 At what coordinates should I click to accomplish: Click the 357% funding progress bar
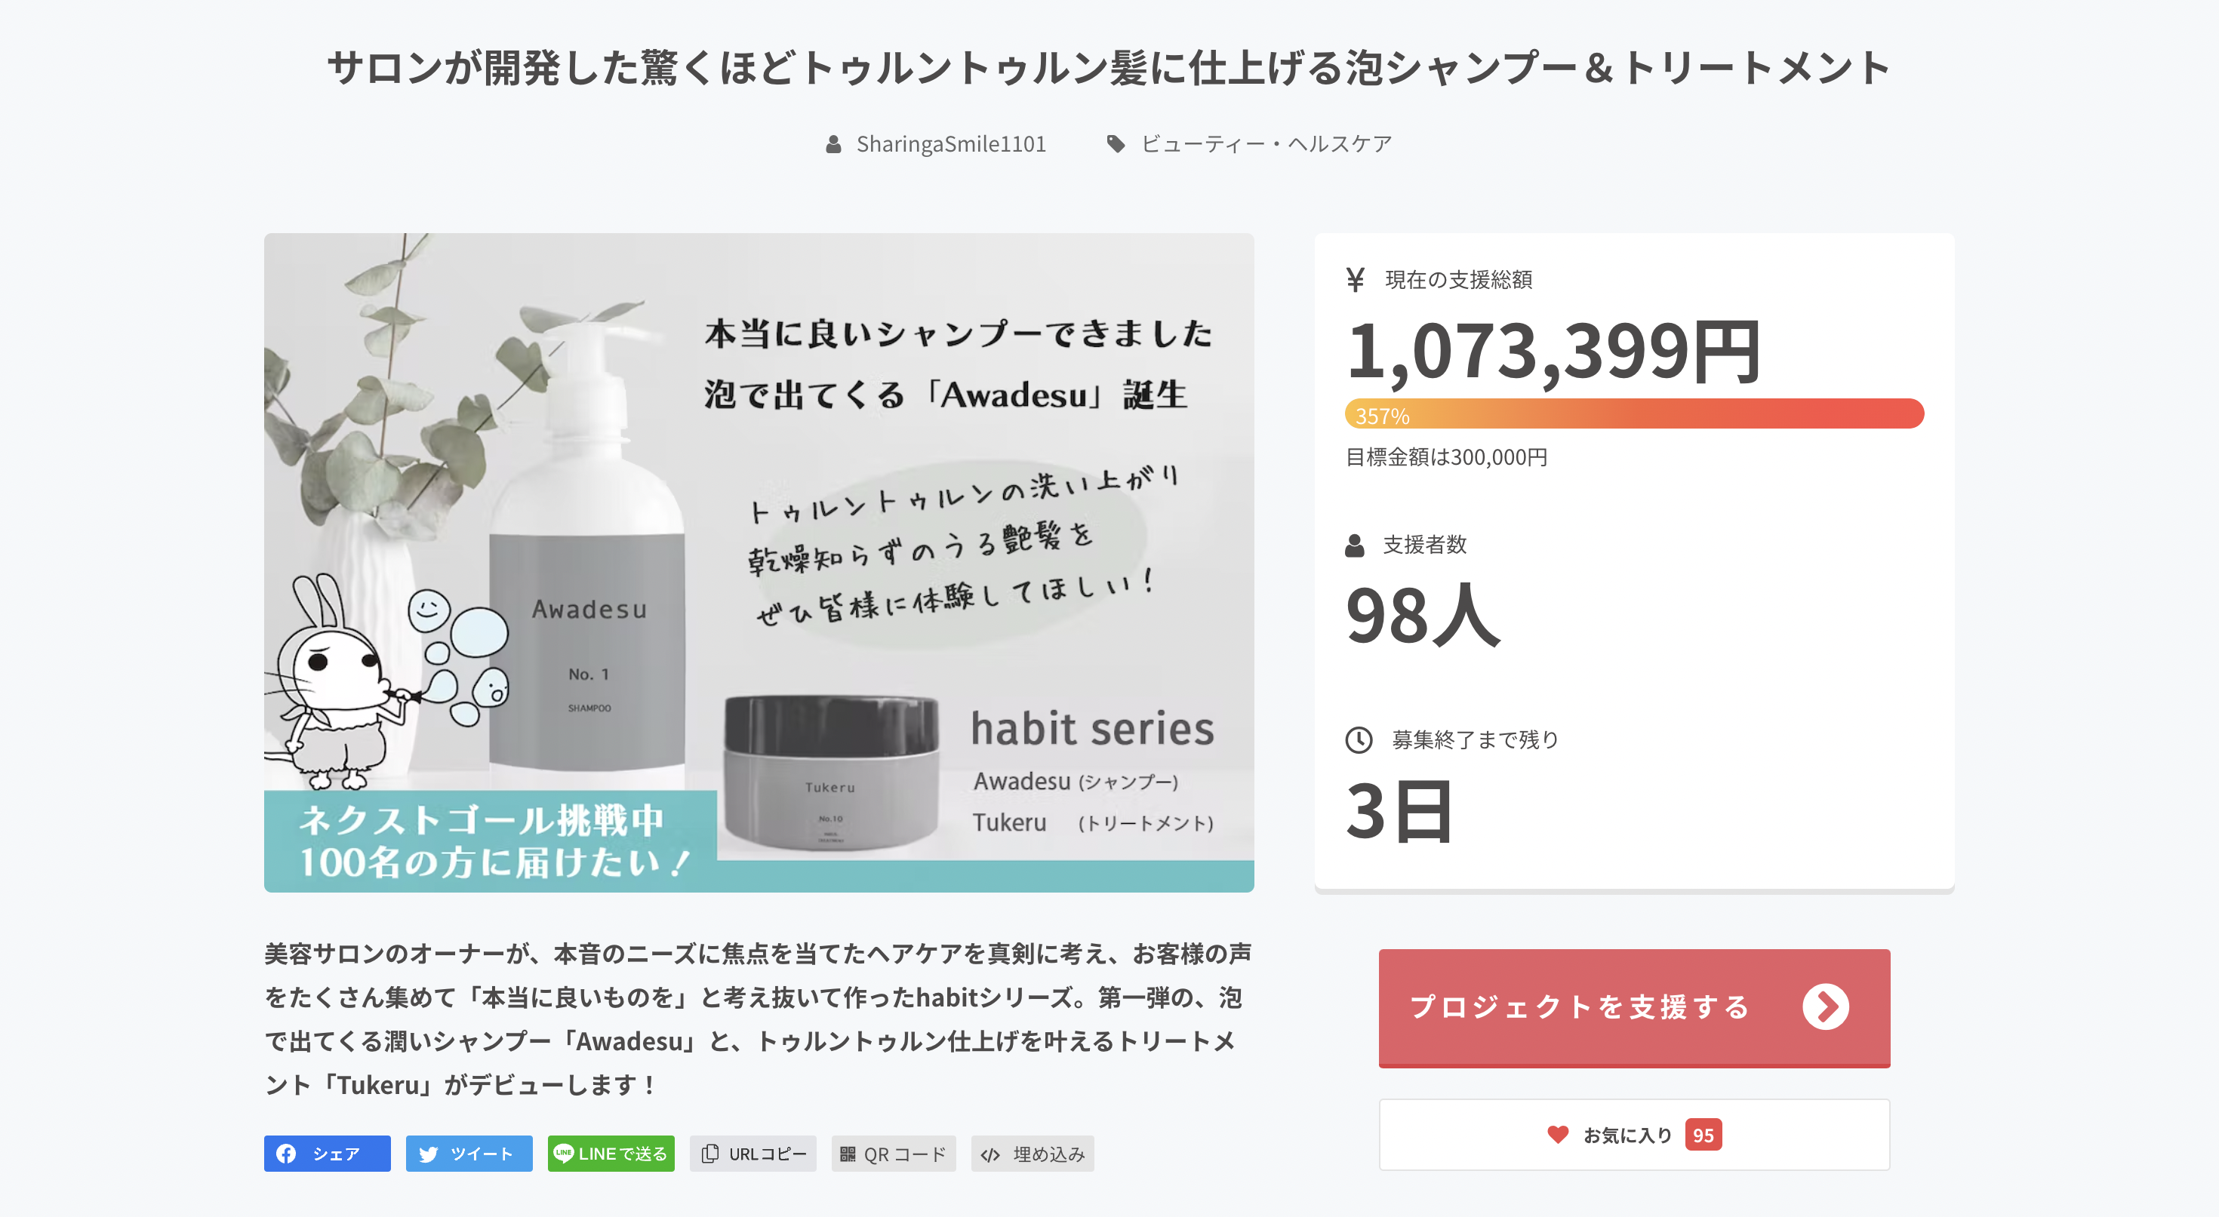(x=1633, y=414)
